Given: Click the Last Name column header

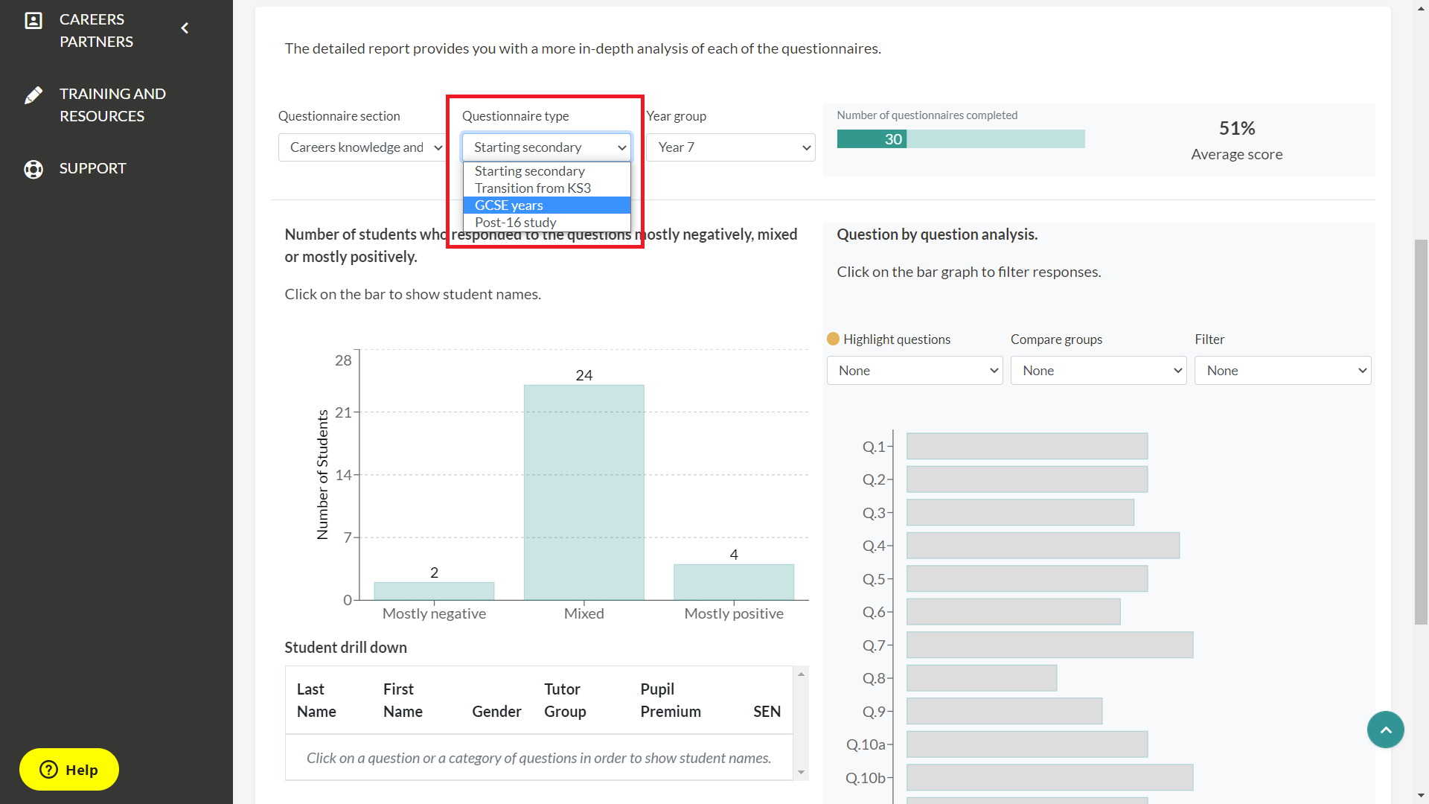Looking at the screenshot, I should coord(316,701).
